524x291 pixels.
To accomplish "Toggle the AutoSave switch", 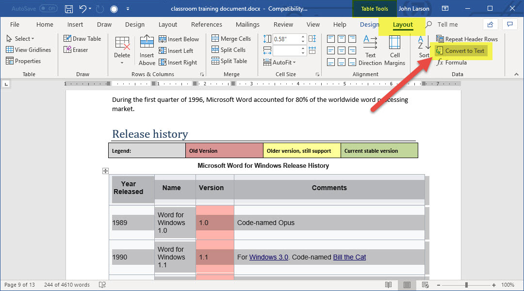I will [x=48, y=9].
